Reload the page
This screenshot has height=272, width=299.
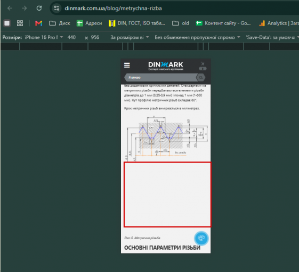click(x=39, y=8)
